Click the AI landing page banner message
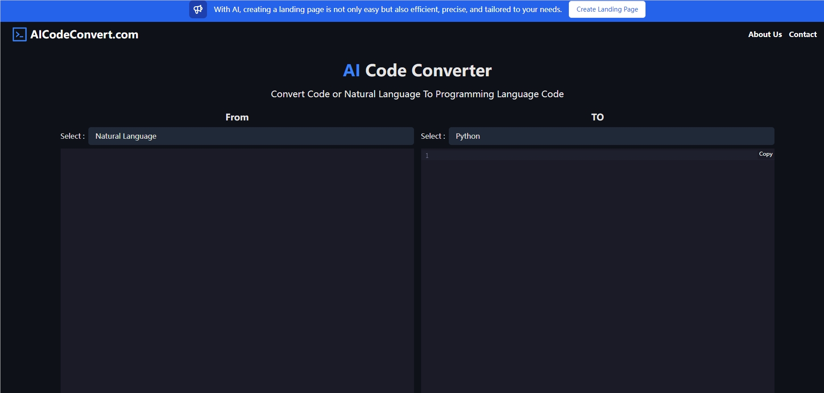 [388, 9]
